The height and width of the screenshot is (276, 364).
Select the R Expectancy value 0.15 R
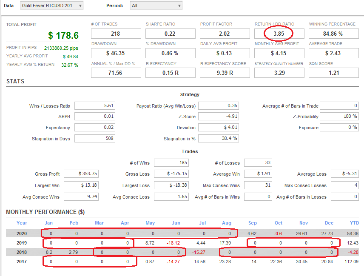(171, 73)
